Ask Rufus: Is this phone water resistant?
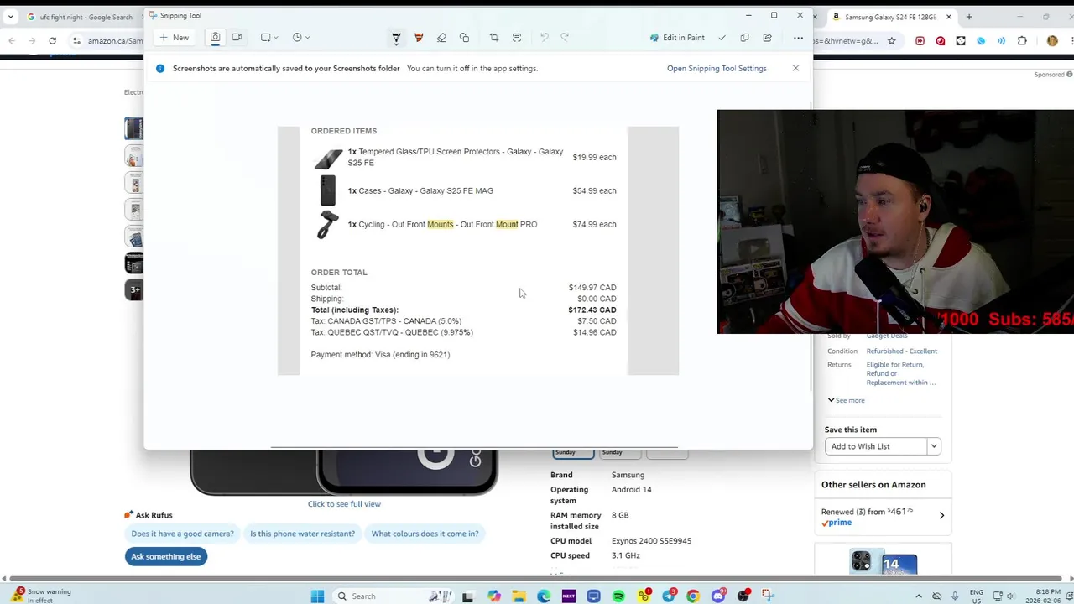1074x604 pixels. 302,534
